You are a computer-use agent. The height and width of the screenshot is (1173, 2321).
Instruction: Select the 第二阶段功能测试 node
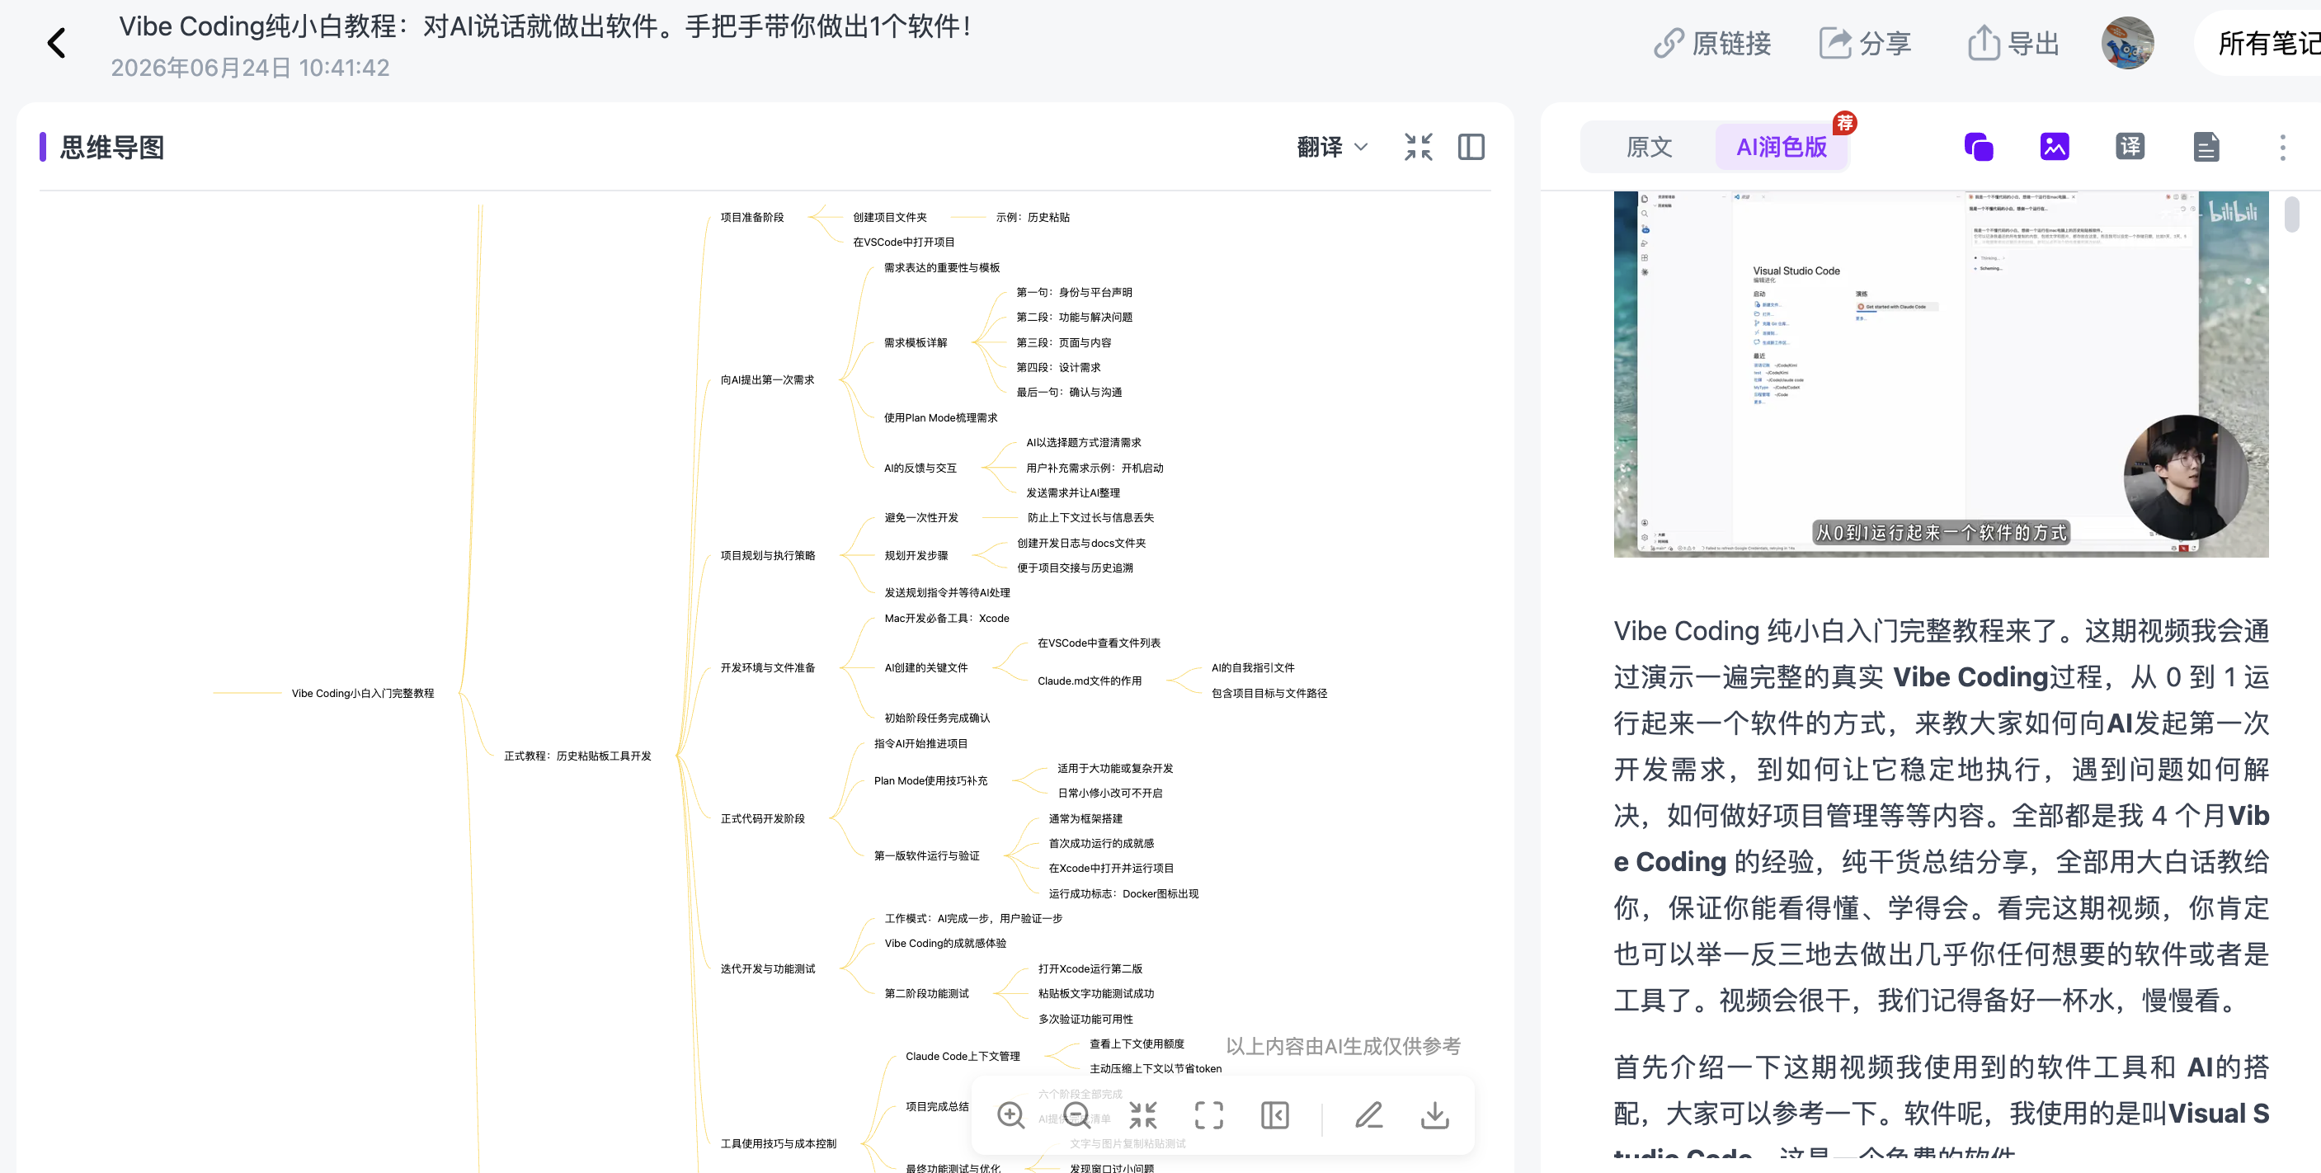click(926, 993)
